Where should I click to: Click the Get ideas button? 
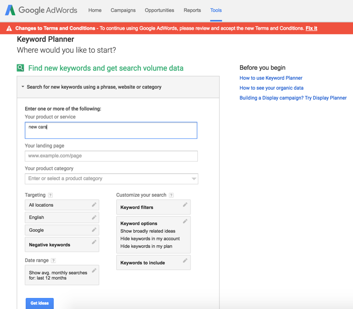click(x=39, y=303)
